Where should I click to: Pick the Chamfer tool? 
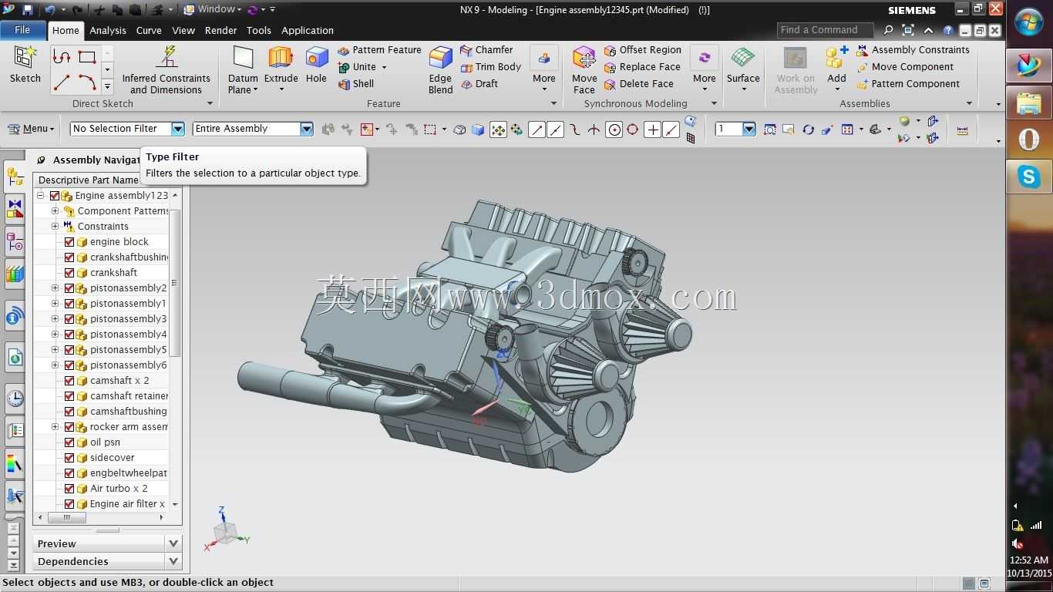[486, 50]
